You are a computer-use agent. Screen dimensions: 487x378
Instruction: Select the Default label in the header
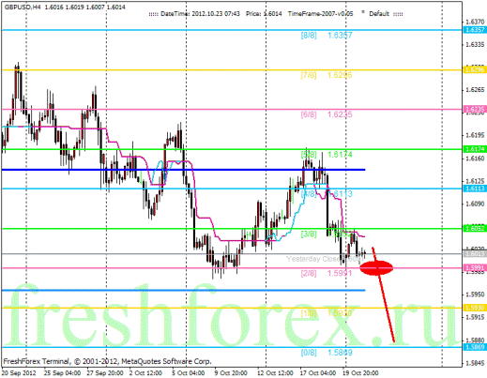tap(379, 14)
